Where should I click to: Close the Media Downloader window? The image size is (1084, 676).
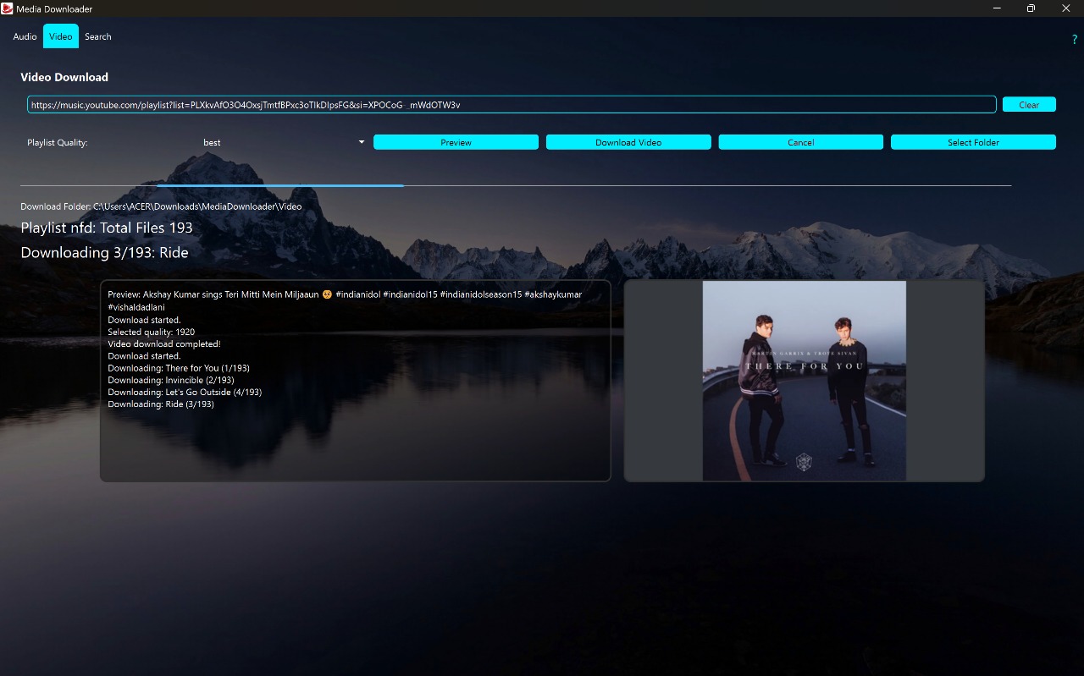pyautogui.click(x=1065, y=8)
